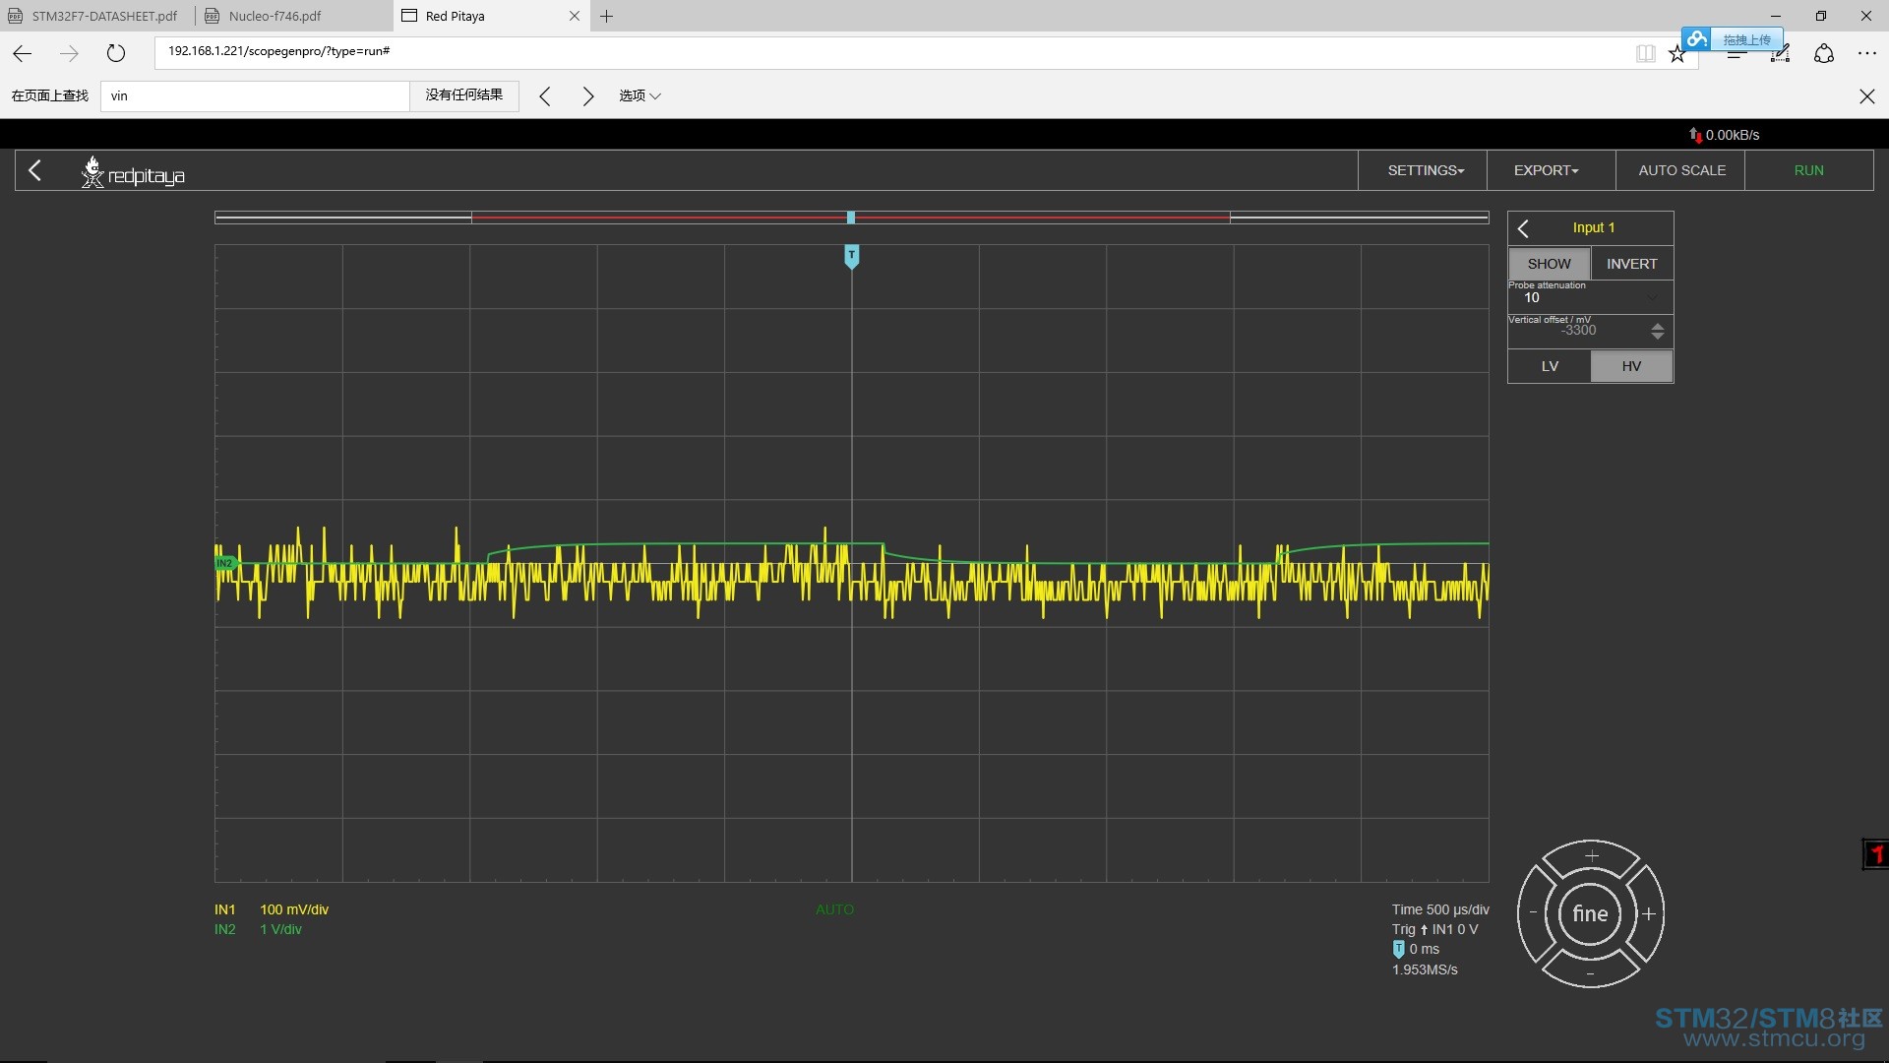Click the trigger position marker on timeline bar

point(851,218)
